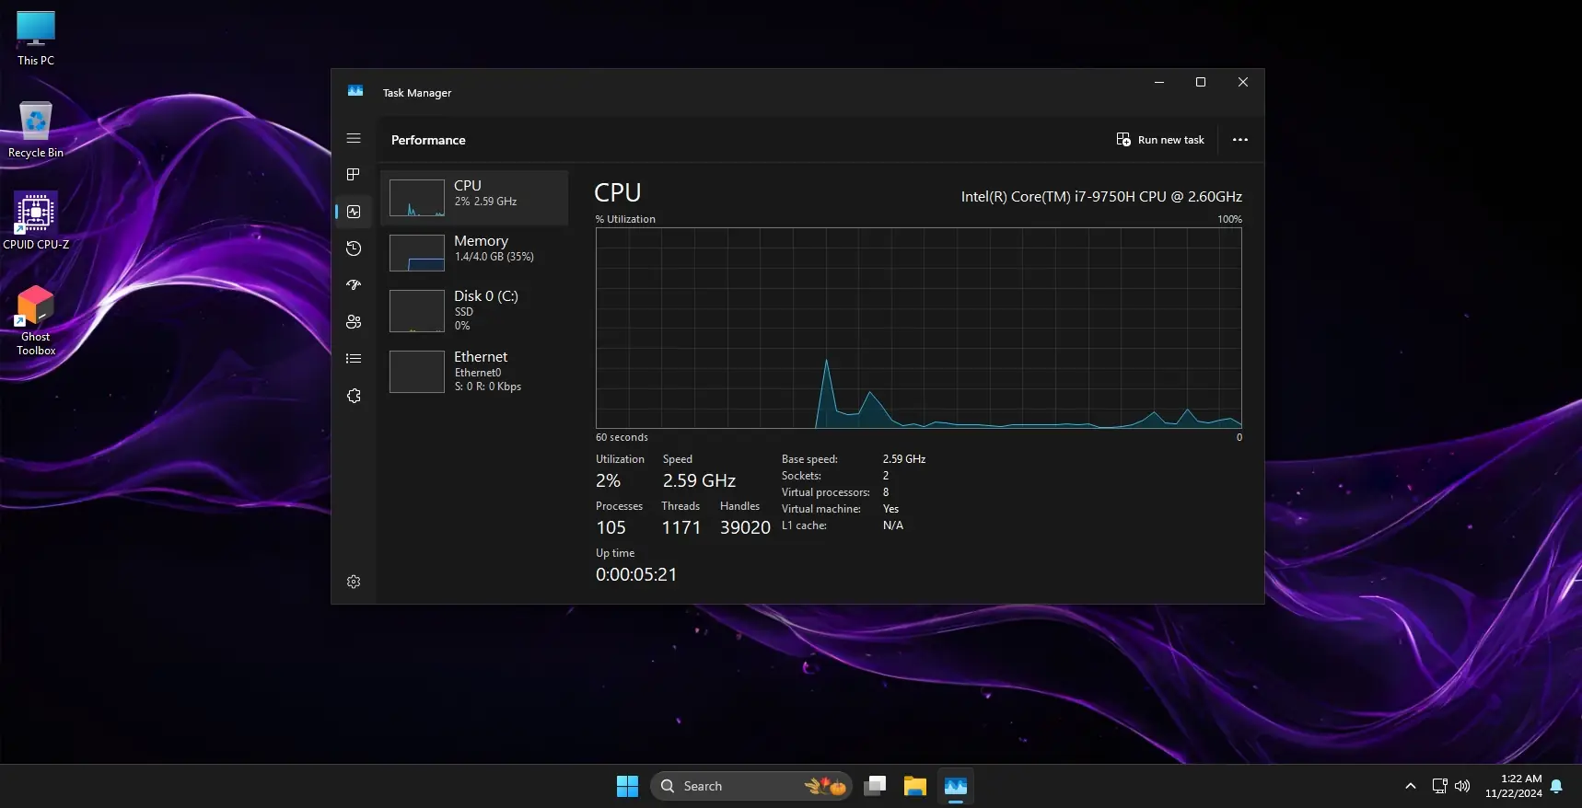The width and height of the screenshot is (1582, 808).
Task: Maximize the Task Manager window
Action: tap(1201, 82)
